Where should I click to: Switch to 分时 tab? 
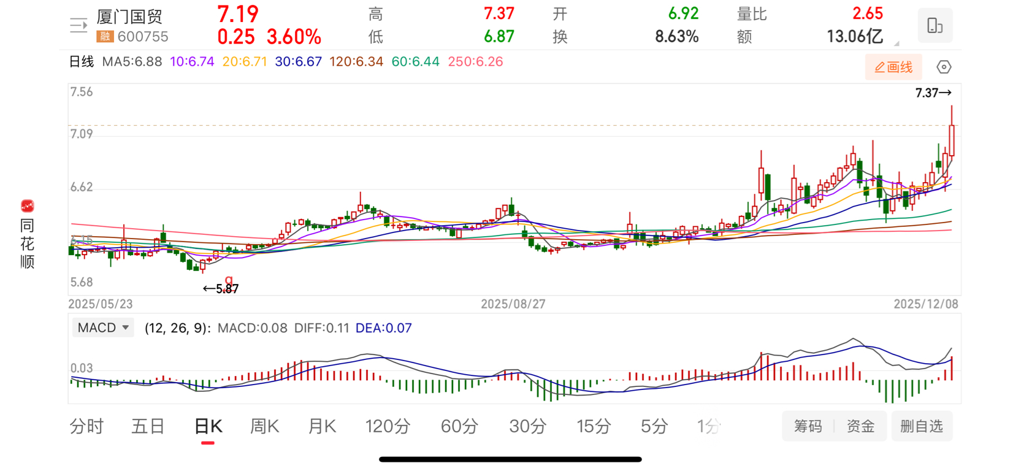[x=86, y=426]
